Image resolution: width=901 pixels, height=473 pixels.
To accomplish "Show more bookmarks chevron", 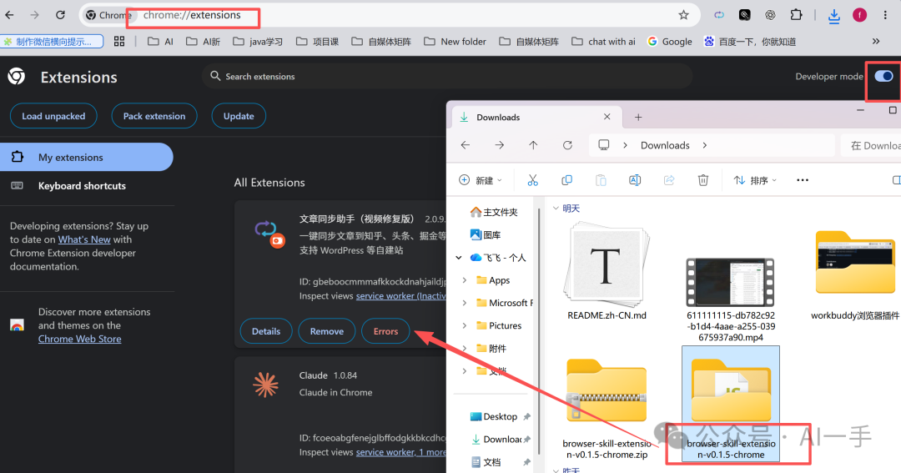I will [x=876, y=42].
